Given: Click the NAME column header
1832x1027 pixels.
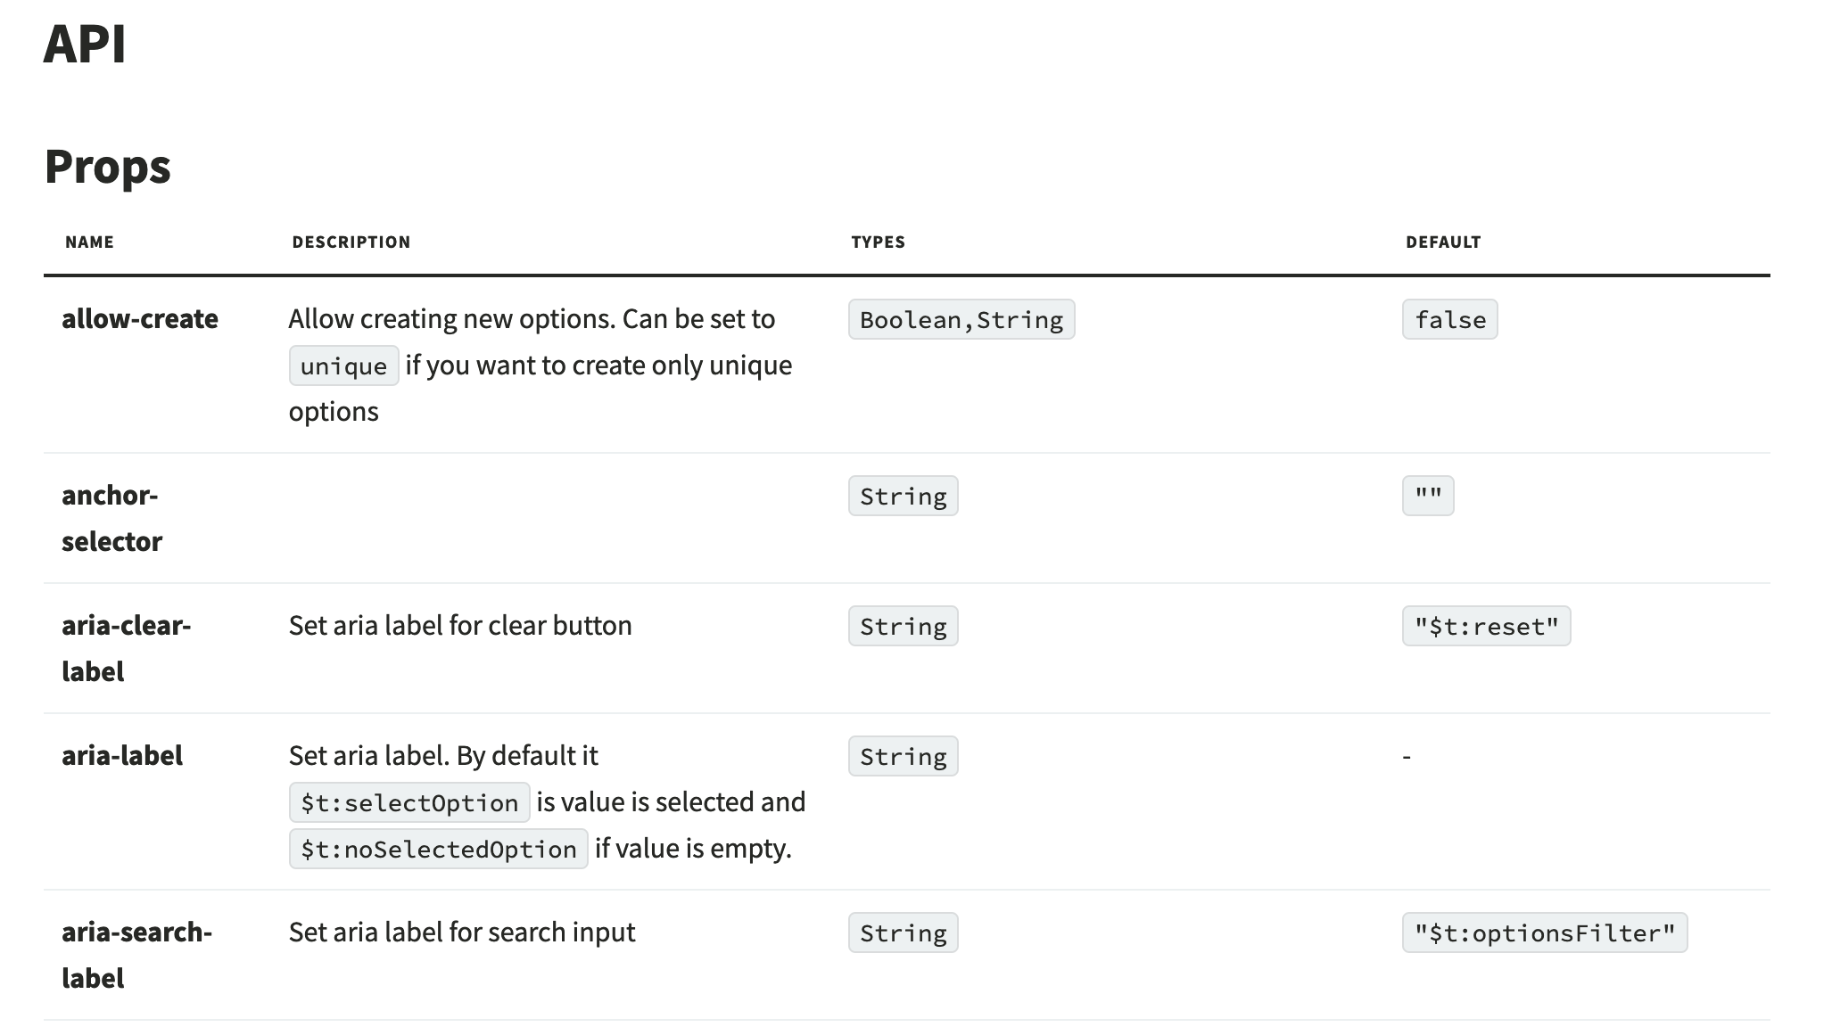Looking at the screenshot, I should pos(89,242).
